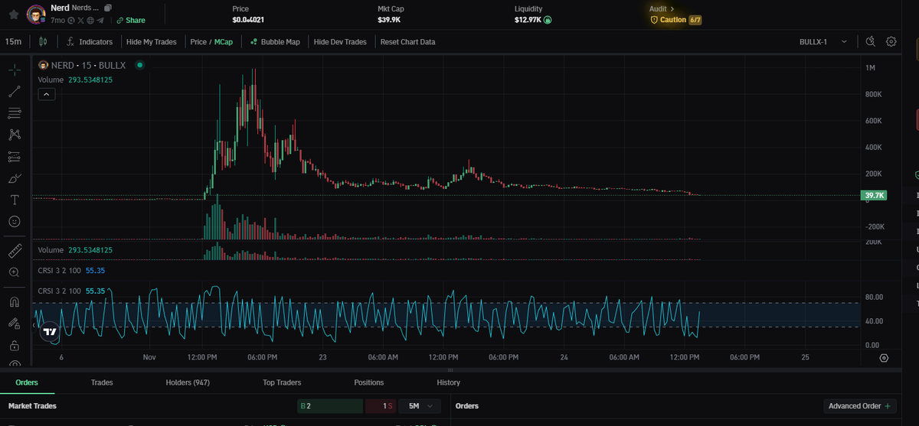This screenshot has width=919, height=426.
Task: Open the 15m timeframe selector
Action: click(x=13, y=42)
